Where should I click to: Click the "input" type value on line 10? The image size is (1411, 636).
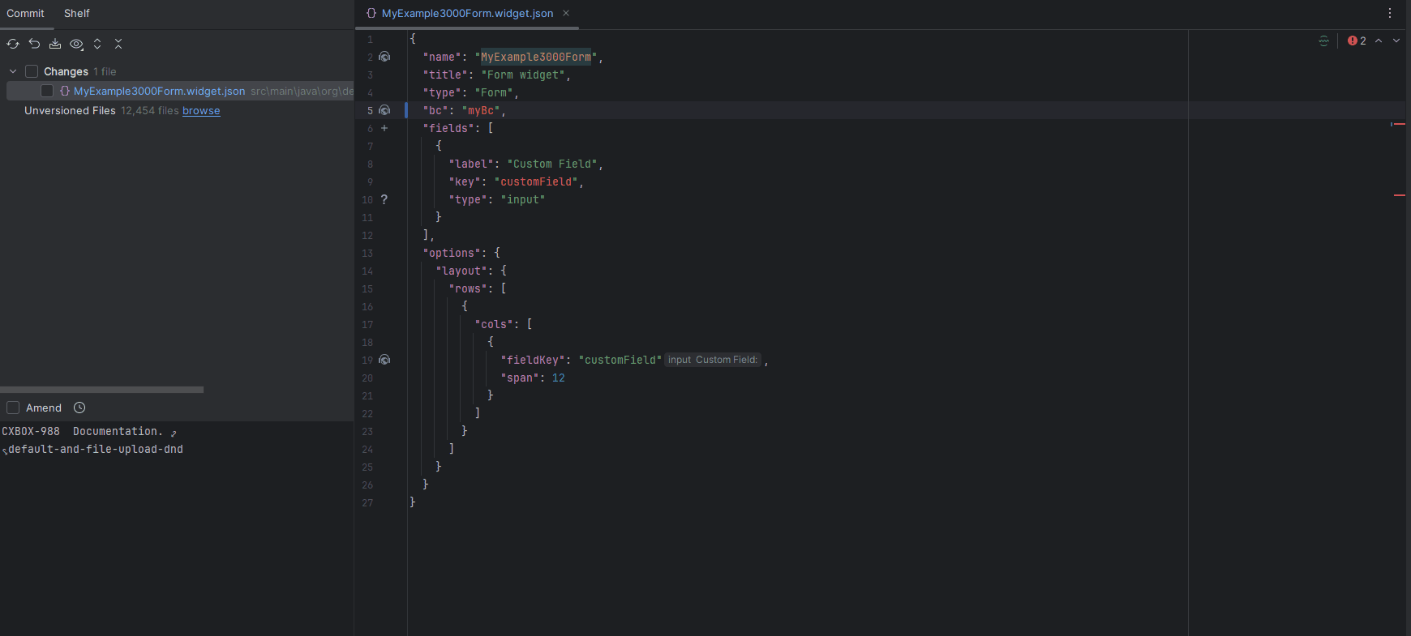(523, 199)
